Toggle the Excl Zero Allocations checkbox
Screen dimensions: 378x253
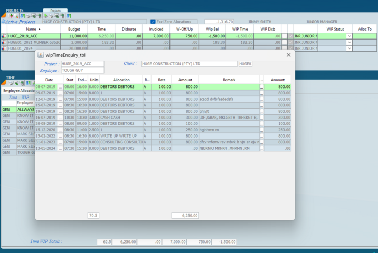153,22
